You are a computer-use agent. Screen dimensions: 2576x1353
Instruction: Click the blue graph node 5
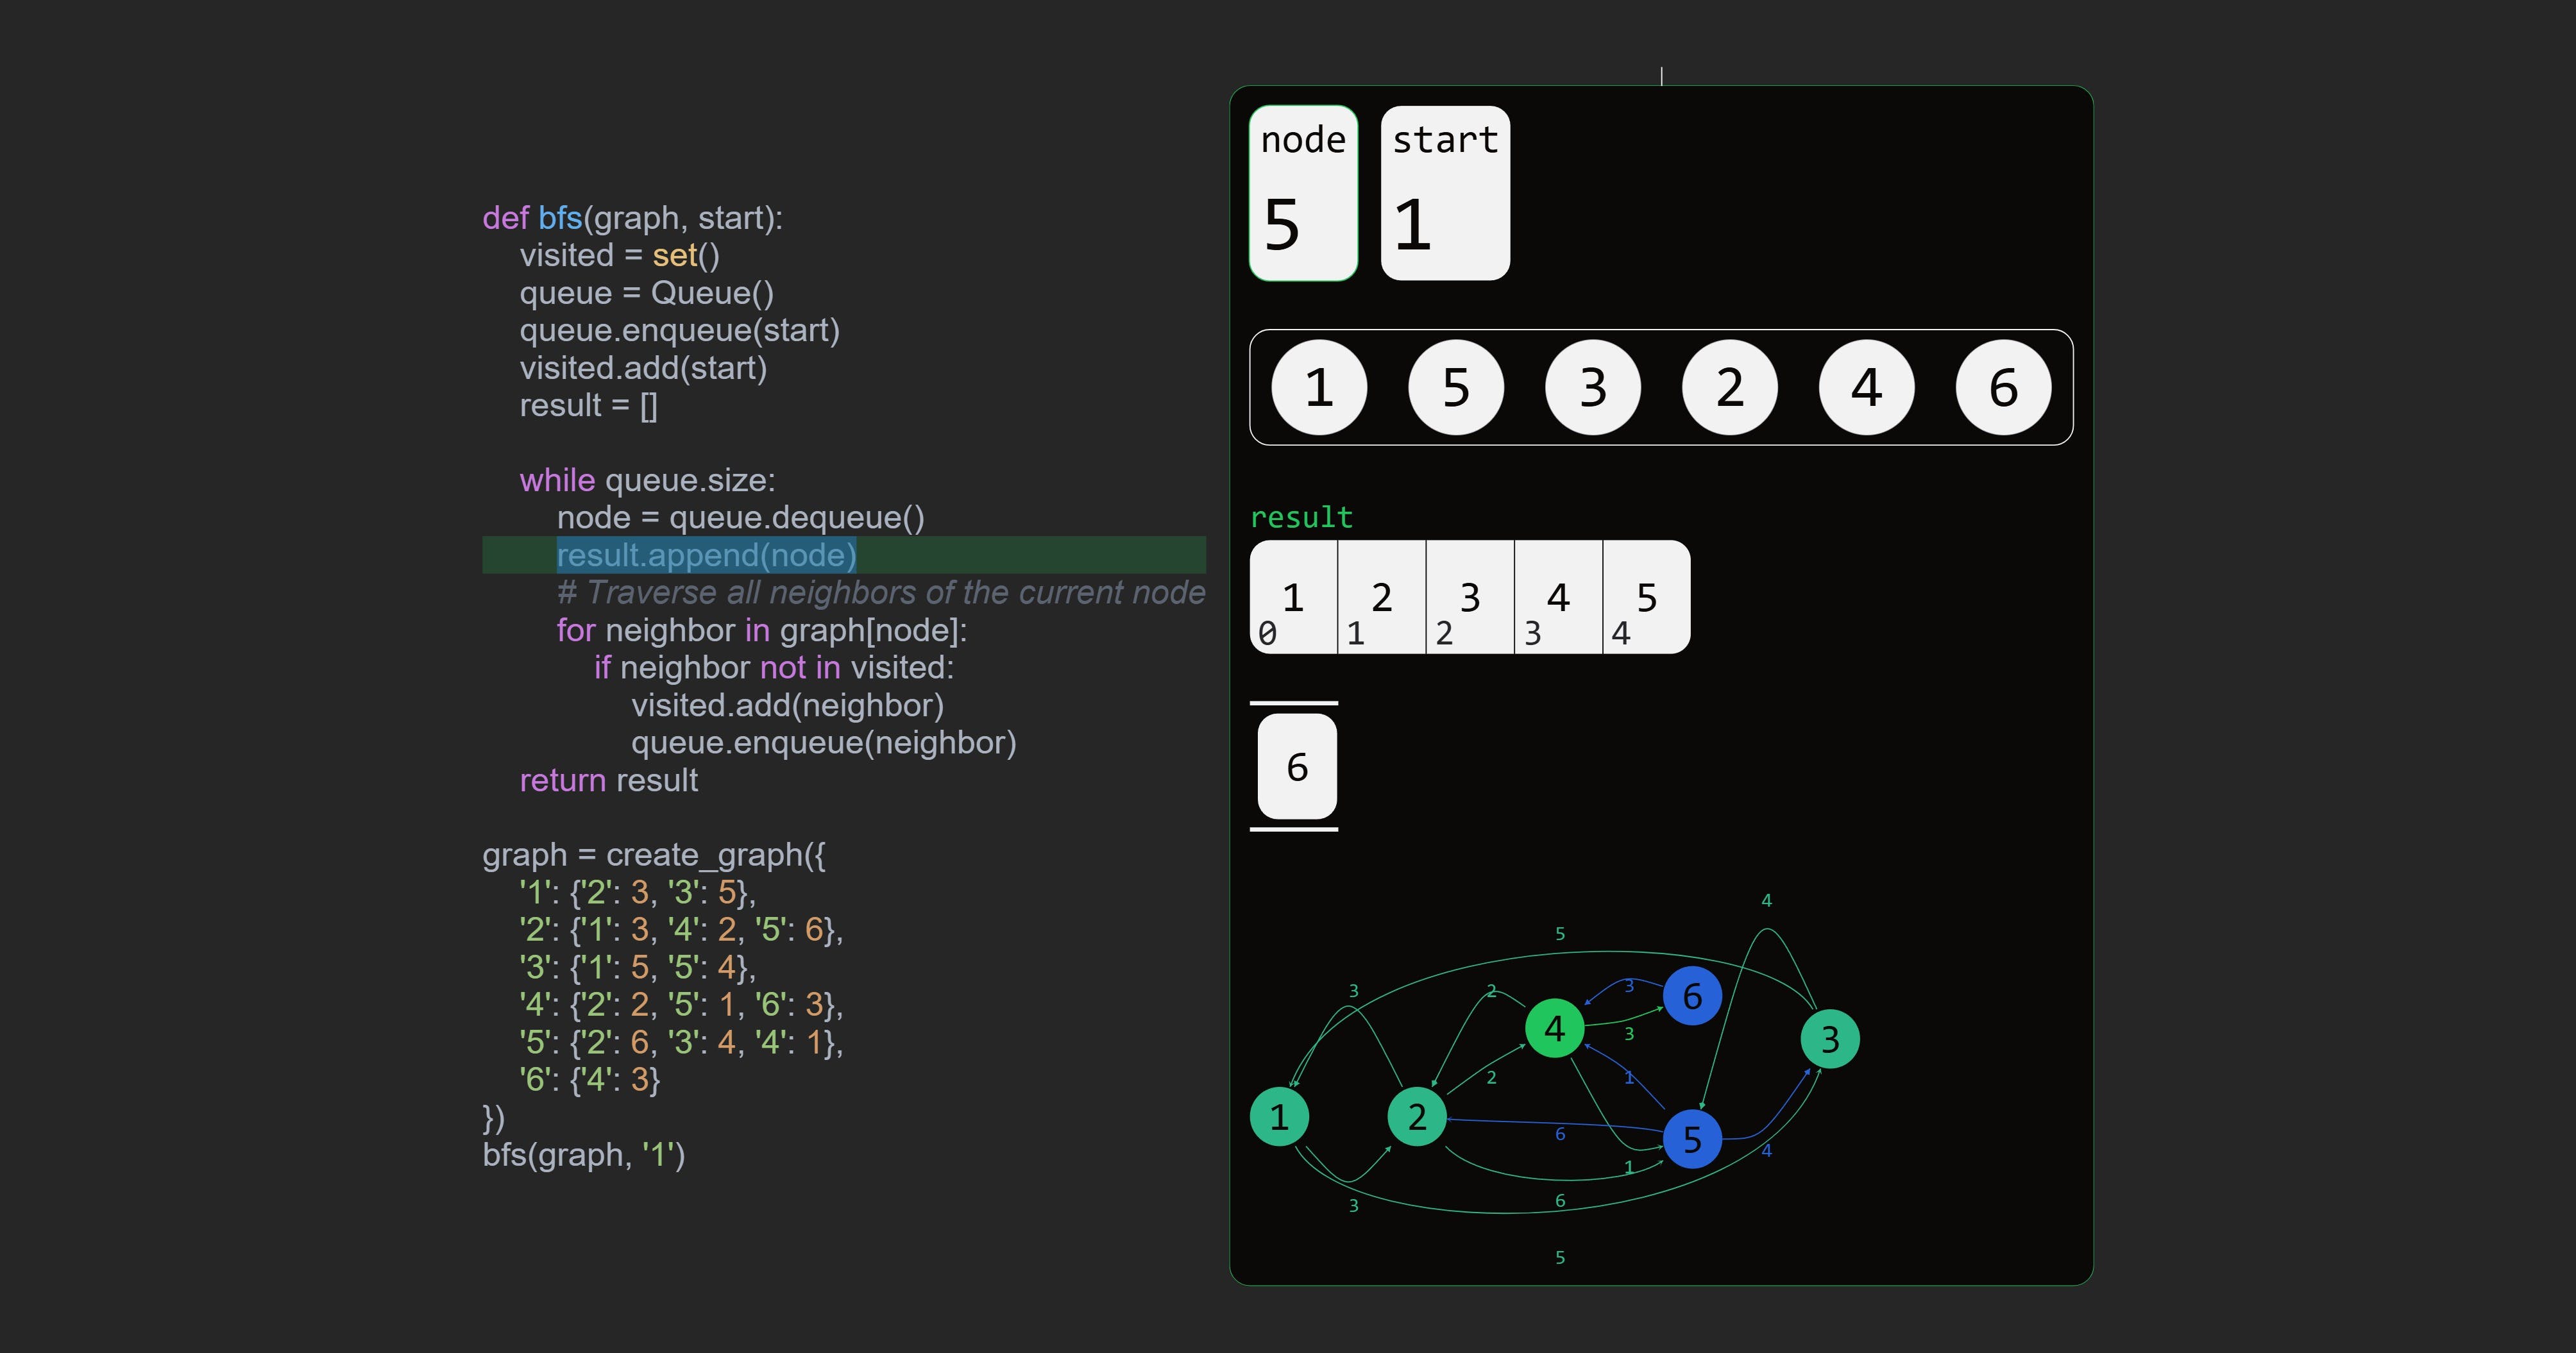(1691, 1139)
